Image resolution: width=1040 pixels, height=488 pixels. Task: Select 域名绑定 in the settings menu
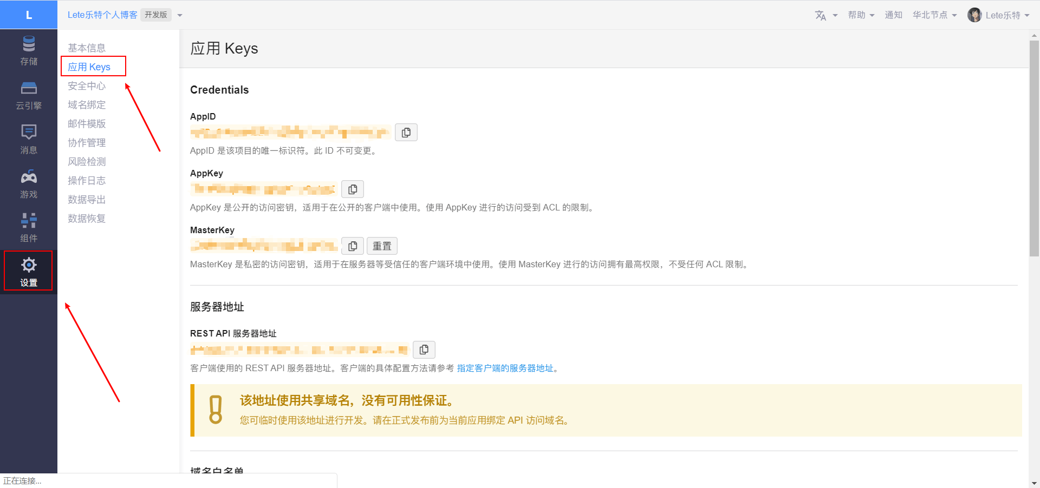[87, 105]
